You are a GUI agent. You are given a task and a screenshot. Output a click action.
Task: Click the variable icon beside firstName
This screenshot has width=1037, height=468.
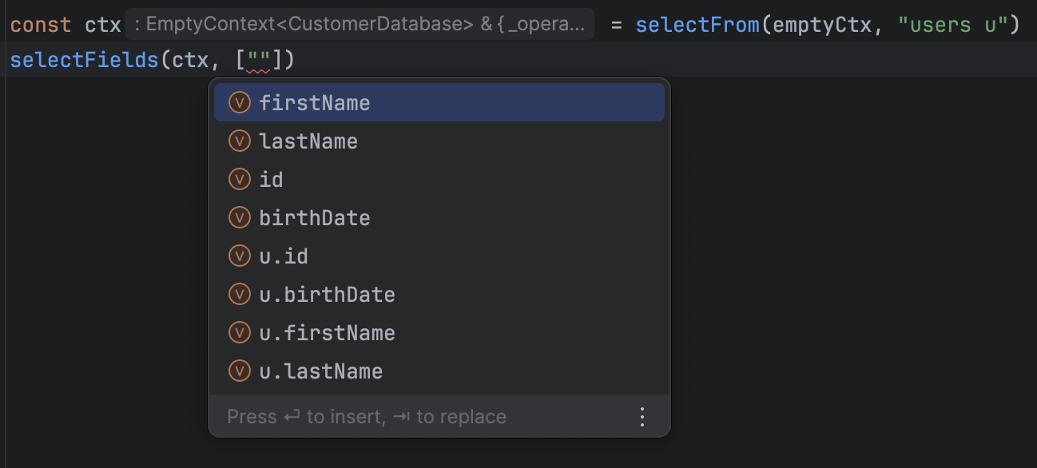pyautogui.click(x=240, y=103)
